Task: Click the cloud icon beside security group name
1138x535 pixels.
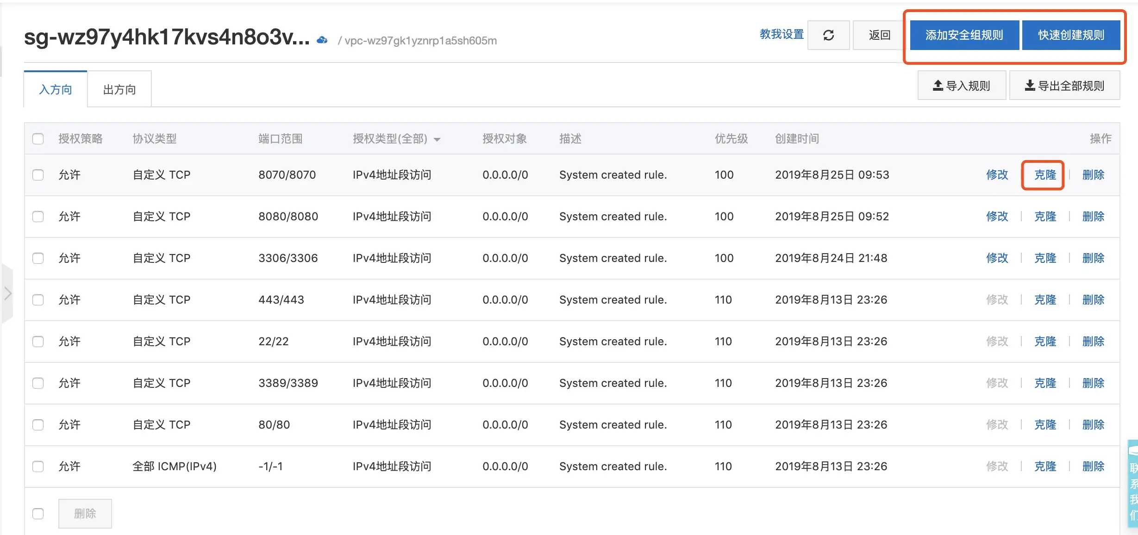Action: pyautogui.click(x=322, y=40)
